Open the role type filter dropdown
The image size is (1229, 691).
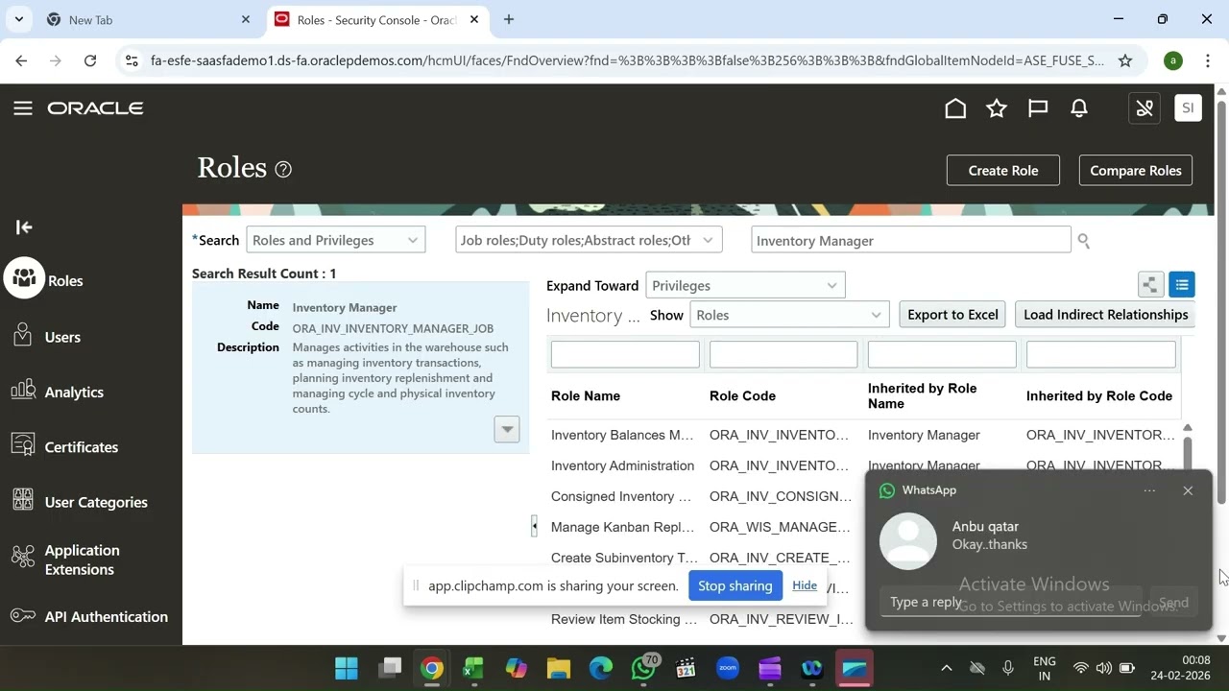(589, 240)
